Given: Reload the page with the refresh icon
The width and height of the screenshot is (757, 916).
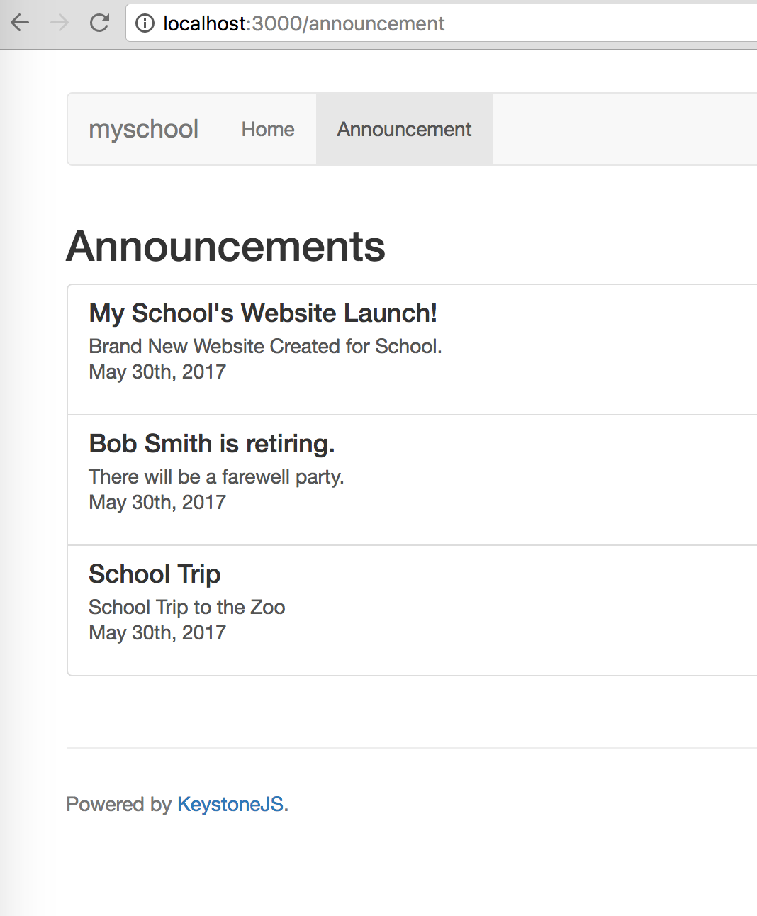Looking at the screenshot, I should point(100,23).
